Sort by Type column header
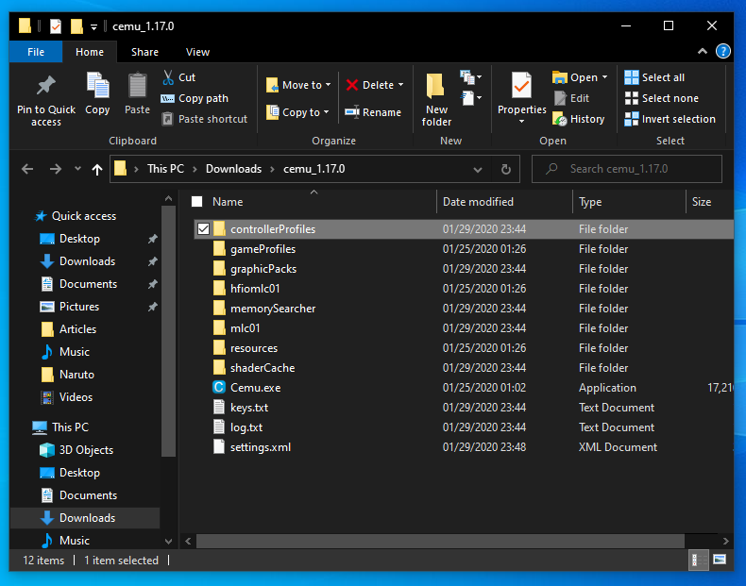 point(629,202)
